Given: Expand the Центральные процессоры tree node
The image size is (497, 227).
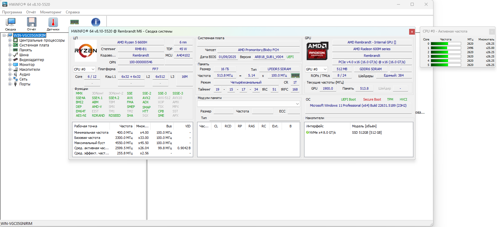Looking at the screenshot, I should [10, 40].
